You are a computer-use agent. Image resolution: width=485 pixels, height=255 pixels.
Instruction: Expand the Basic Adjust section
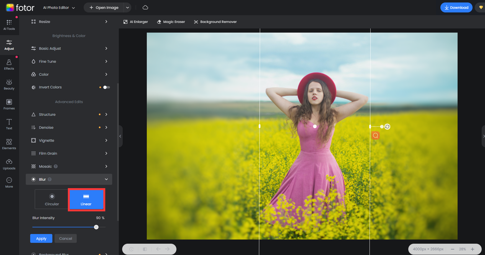[x=69, y=48]
